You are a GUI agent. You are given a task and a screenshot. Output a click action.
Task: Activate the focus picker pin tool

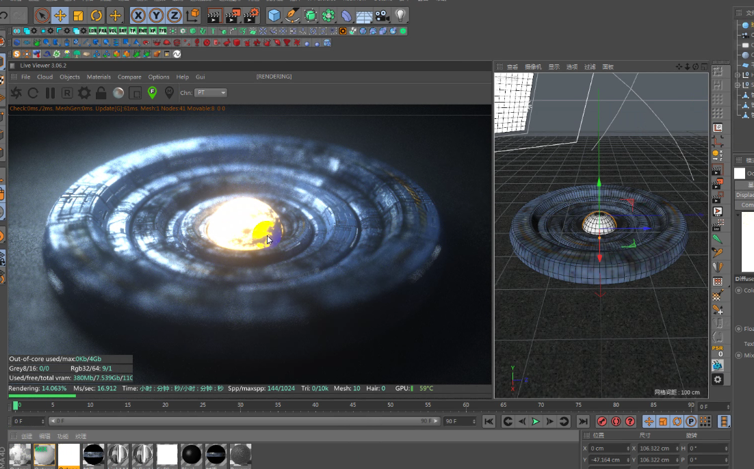coord(153,93)
